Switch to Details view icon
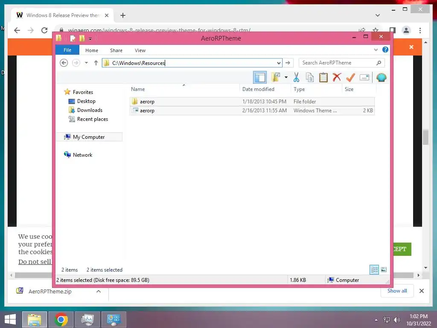437x328 pixels. [x=374, y=269]
